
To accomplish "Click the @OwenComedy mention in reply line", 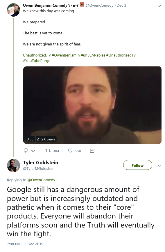I will tap(41, 180).
